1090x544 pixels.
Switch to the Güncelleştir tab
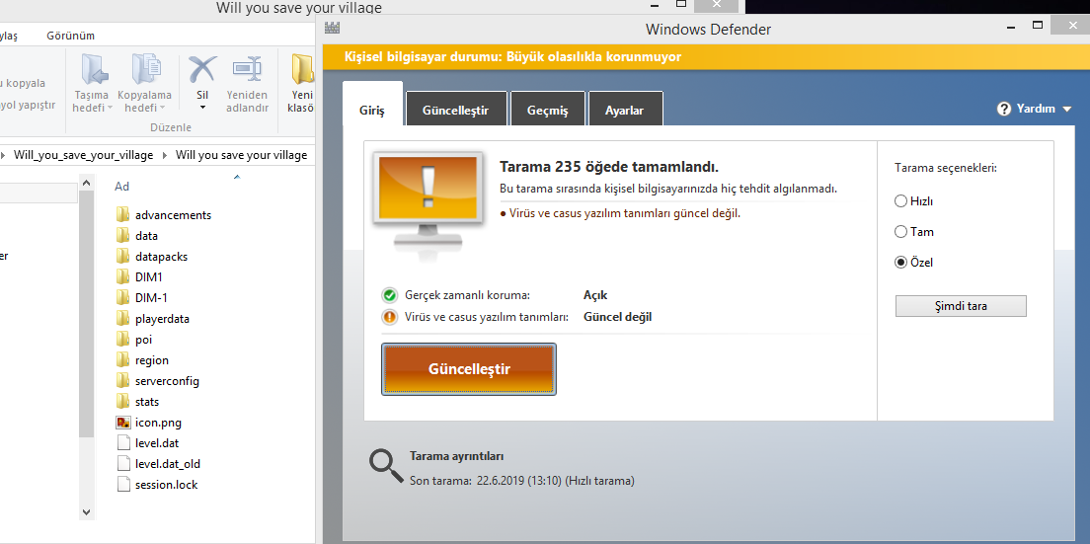point(456,109)
